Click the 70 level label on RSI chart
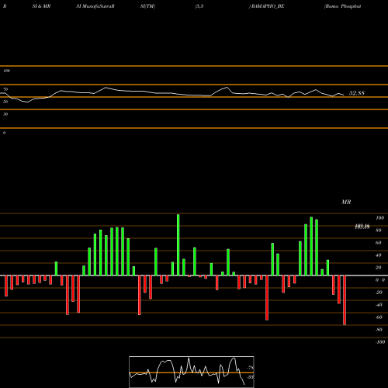The height and width of the screenshot is (388, 388). click(5, 89)
